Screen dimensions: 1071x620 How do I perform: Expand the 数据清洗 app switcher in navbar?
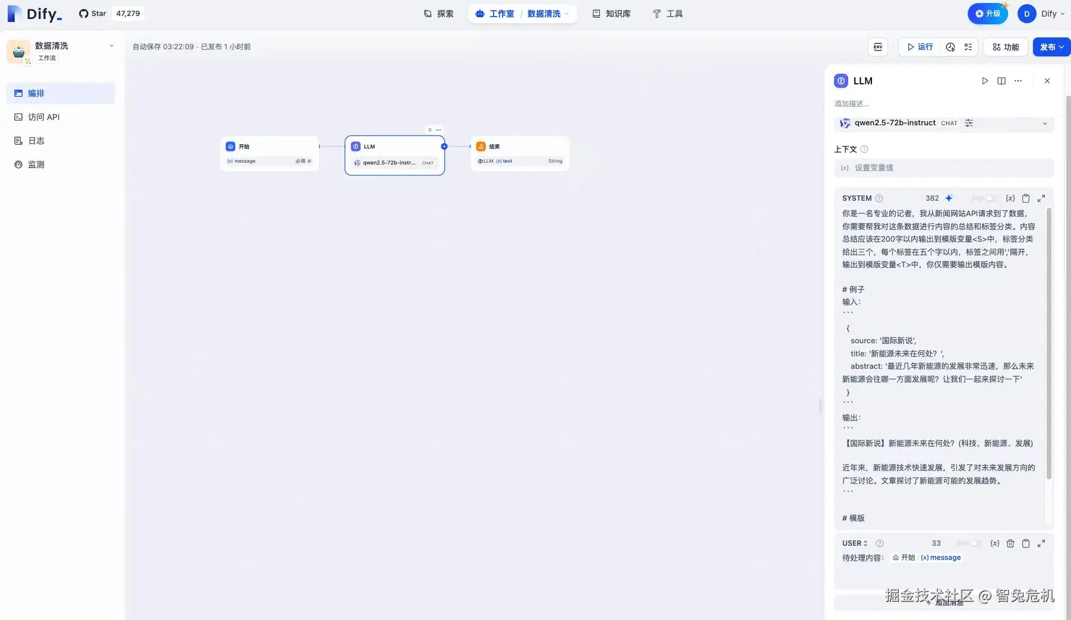click(x=567, y=14)
